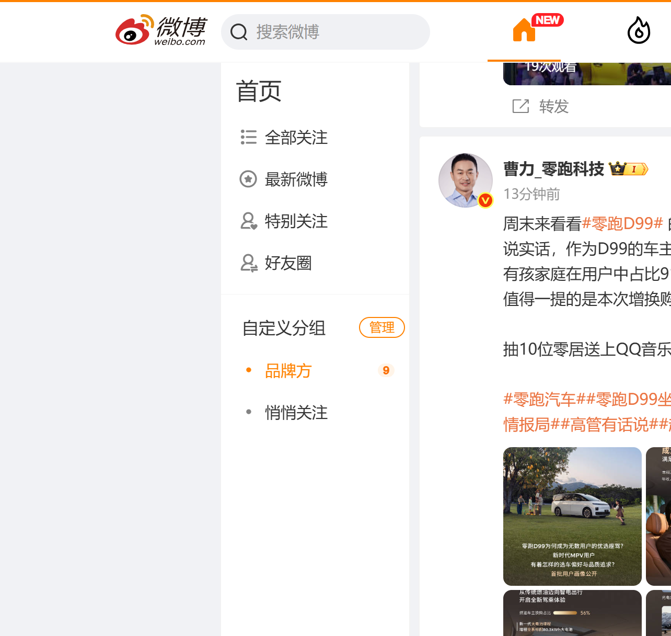The image size is (671, 636).
Task: Focus the 搜索微博 search field
Action: [326, 32]
